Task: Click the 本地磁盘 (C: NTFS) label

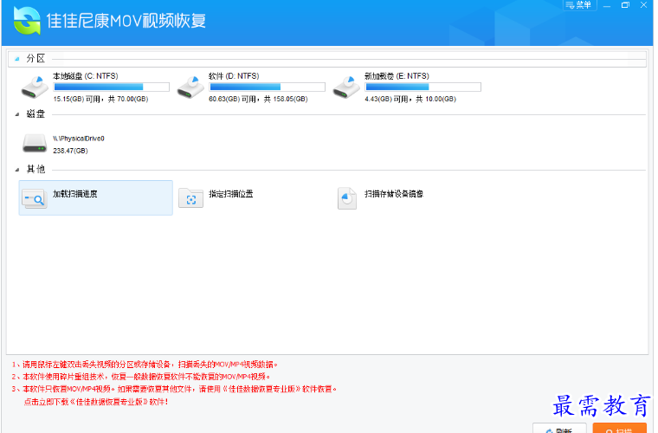Action: (85, 76)
